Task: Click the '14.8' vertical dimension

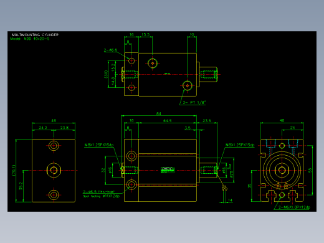Action: [113, 81]
